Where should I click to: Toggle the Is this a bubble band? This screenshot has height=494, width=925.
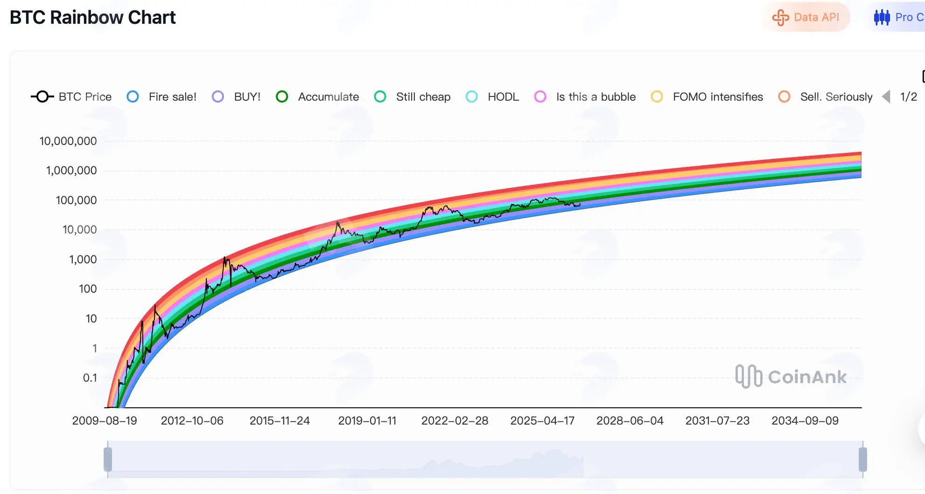point(585,97)
